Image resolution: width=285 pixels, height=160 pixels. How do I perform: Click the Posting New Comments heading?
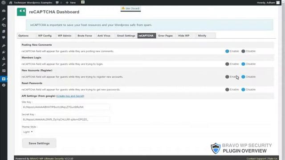(x=37, y=45)
